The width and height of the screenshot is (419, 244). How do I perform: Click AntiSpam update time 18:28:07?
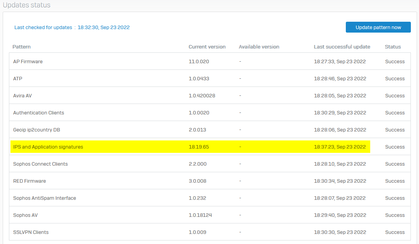click(x=340, y=198)
